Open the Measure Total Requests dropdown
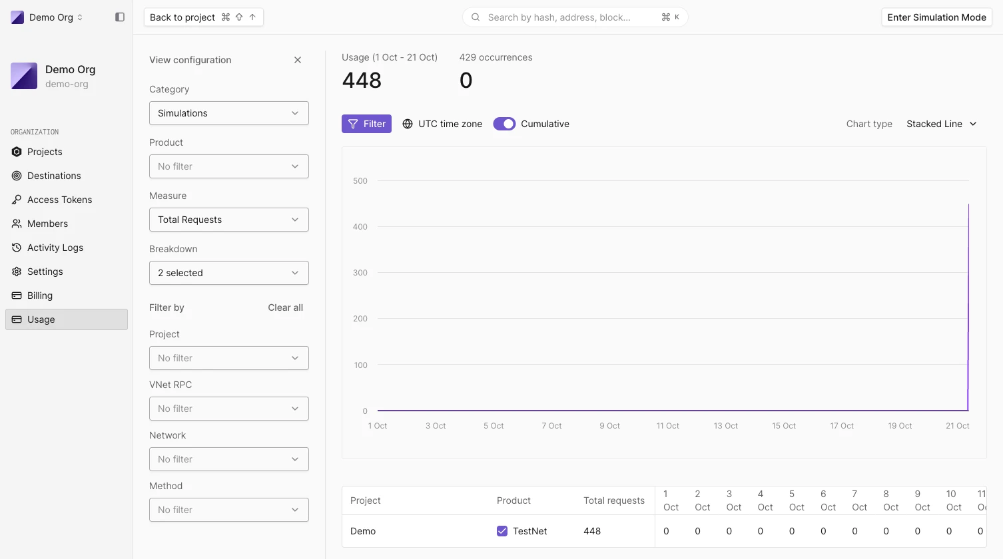This screenshot has width=1003, height=559. [x=229, y=220]
